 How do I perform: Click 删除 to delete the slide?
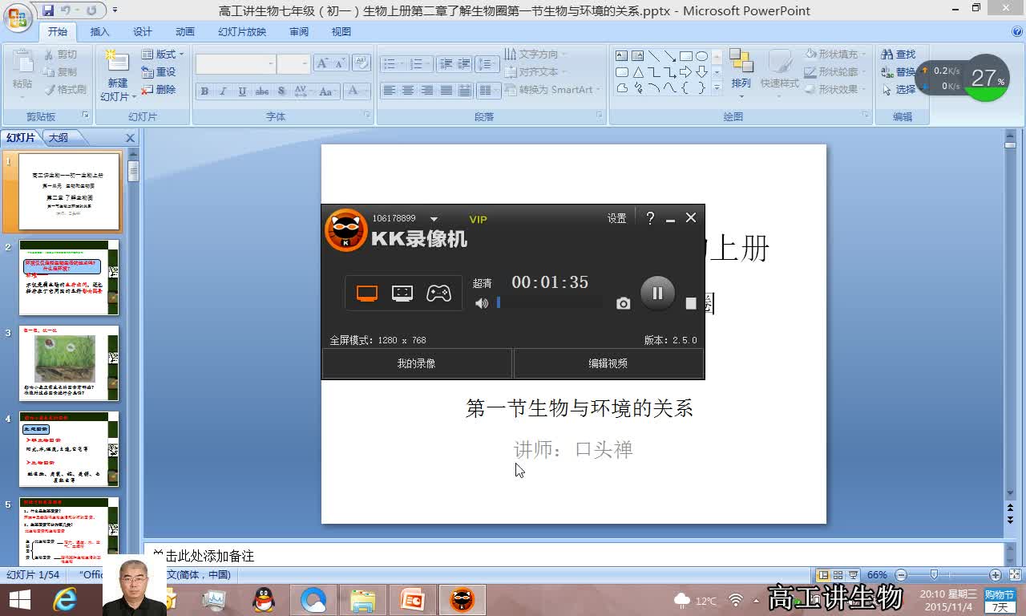(x=159, y=90)
